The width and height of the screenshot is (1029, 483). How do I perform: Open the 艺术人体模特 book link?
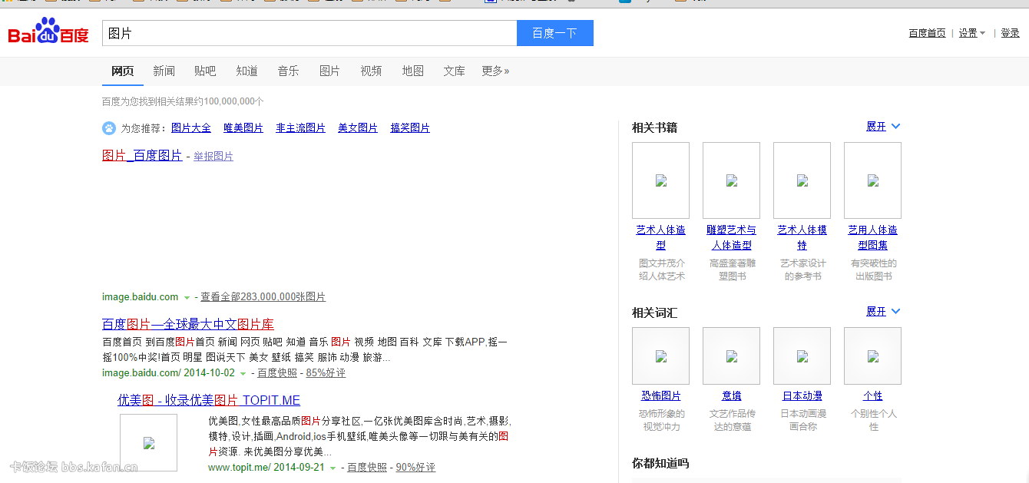pos(802,237)
